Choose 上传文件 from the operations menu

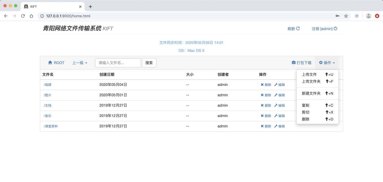(x=309, y=74)
